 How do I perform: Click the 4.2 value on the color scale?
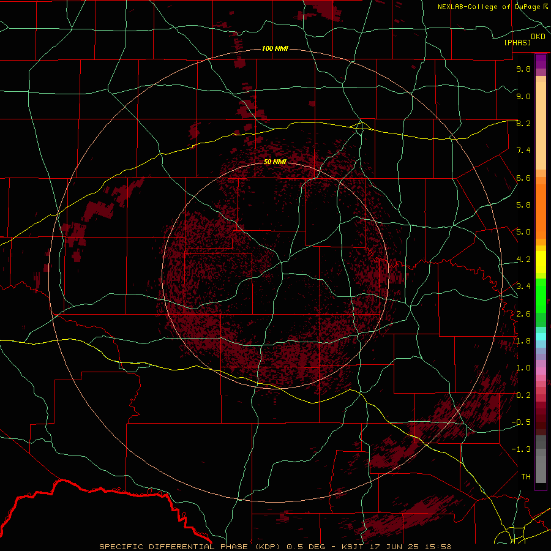click(x=523, y=260)
